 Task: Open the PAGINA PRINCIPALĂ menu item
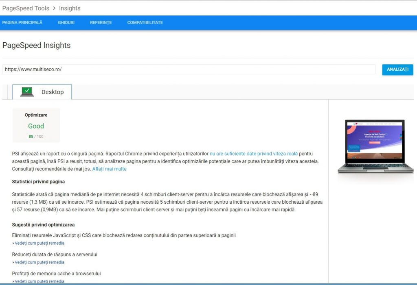click(x=22, y=23)
